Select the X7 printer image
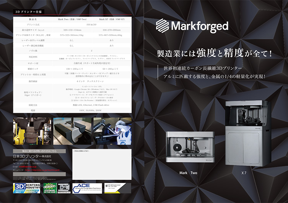The width and height of the screenshot is (288, 203). 248,133
